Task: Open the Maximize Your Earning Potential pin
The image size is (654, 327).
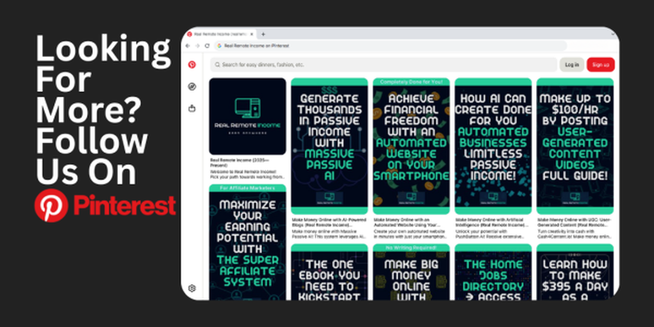Action: coord(247,243)
